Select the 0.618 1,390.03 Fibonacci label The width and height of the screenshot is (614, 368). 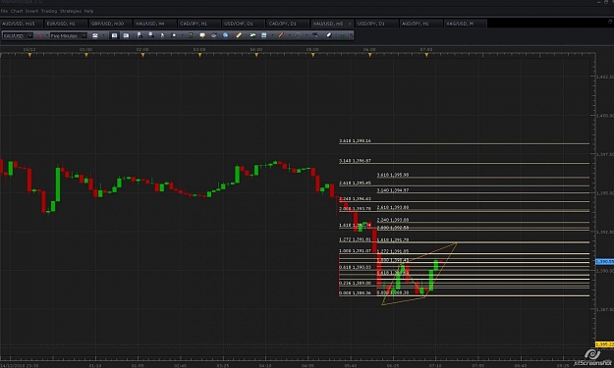tap(355, 267)
